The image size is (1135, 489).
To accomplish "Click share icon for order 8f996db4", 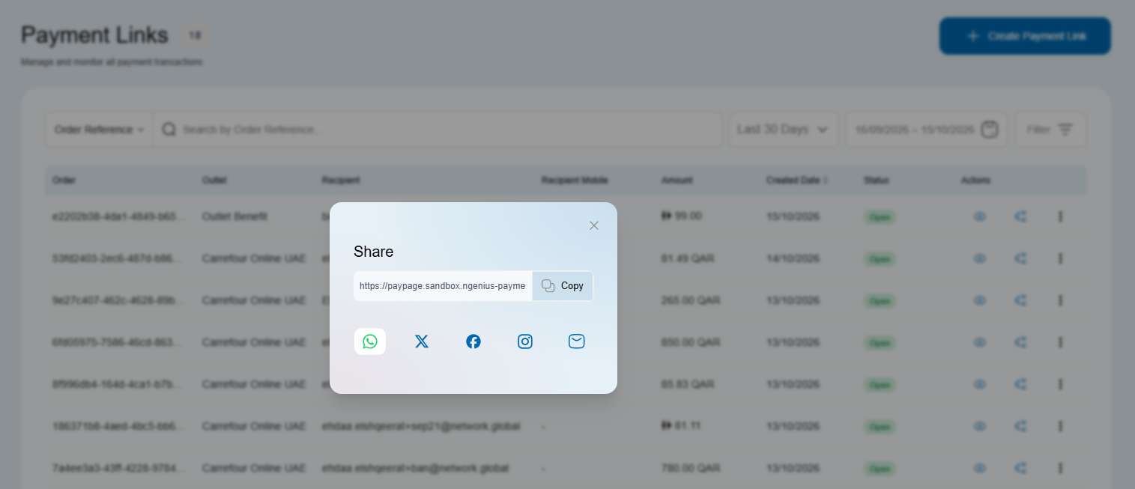I will (x=1020, y=384).
